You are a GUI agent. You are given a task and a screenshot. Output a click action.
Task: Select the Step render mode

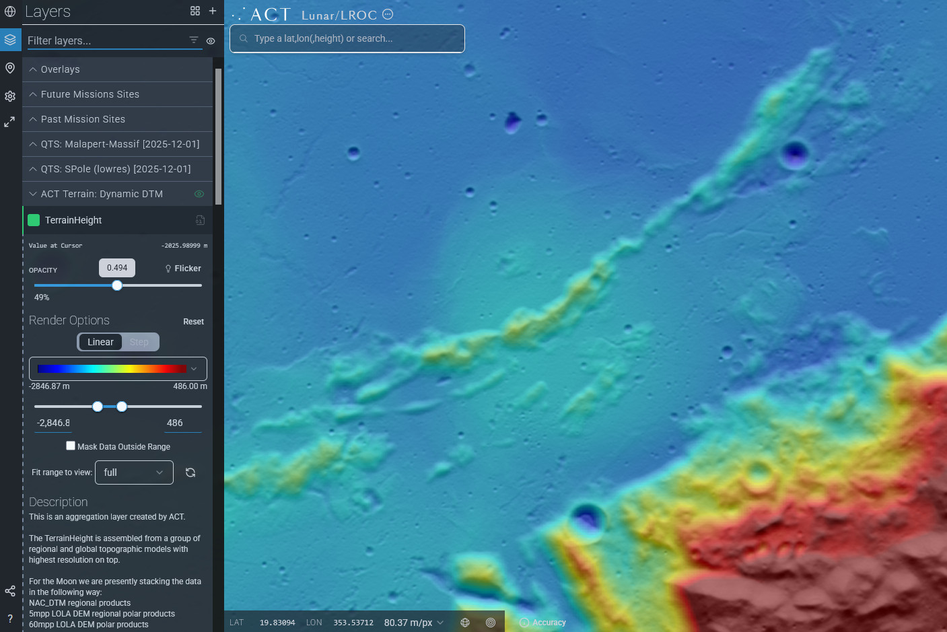click(139, 342)
